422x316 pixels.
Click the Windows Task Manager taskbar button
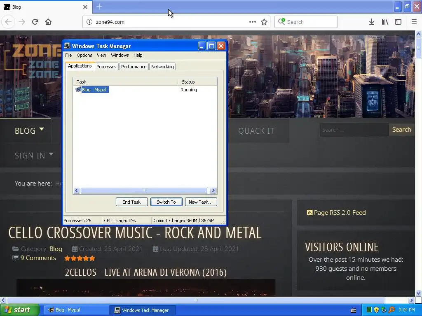(143, 310)
